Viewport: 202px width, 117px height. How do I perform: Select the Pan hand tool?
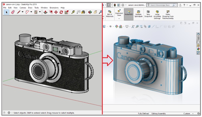click(95, 12)
